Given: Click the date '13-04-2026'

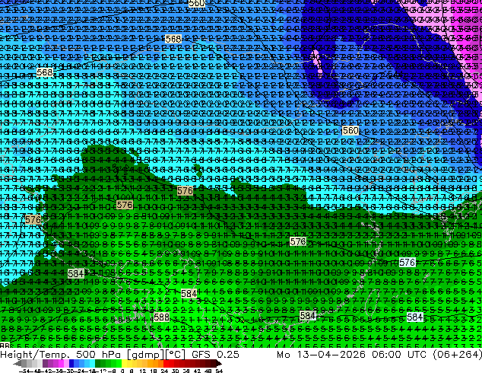Looking at the screenshot, I should click(x=331, y=355).
